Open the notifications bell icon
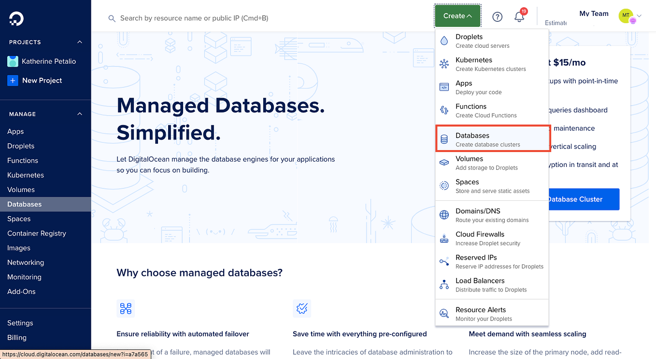Image resolution: width=656 pixels, height=359 pixels. click(x=519, y=16)
